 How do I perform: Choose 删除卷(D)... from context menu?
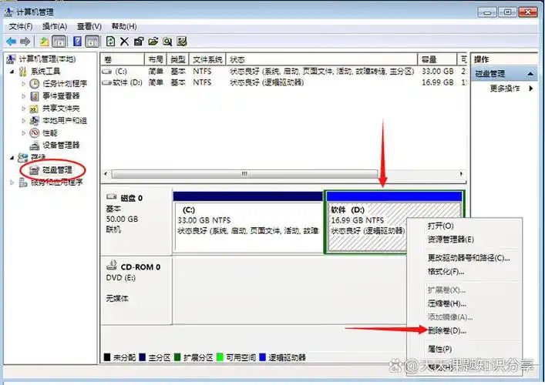[x=446, y=330]
